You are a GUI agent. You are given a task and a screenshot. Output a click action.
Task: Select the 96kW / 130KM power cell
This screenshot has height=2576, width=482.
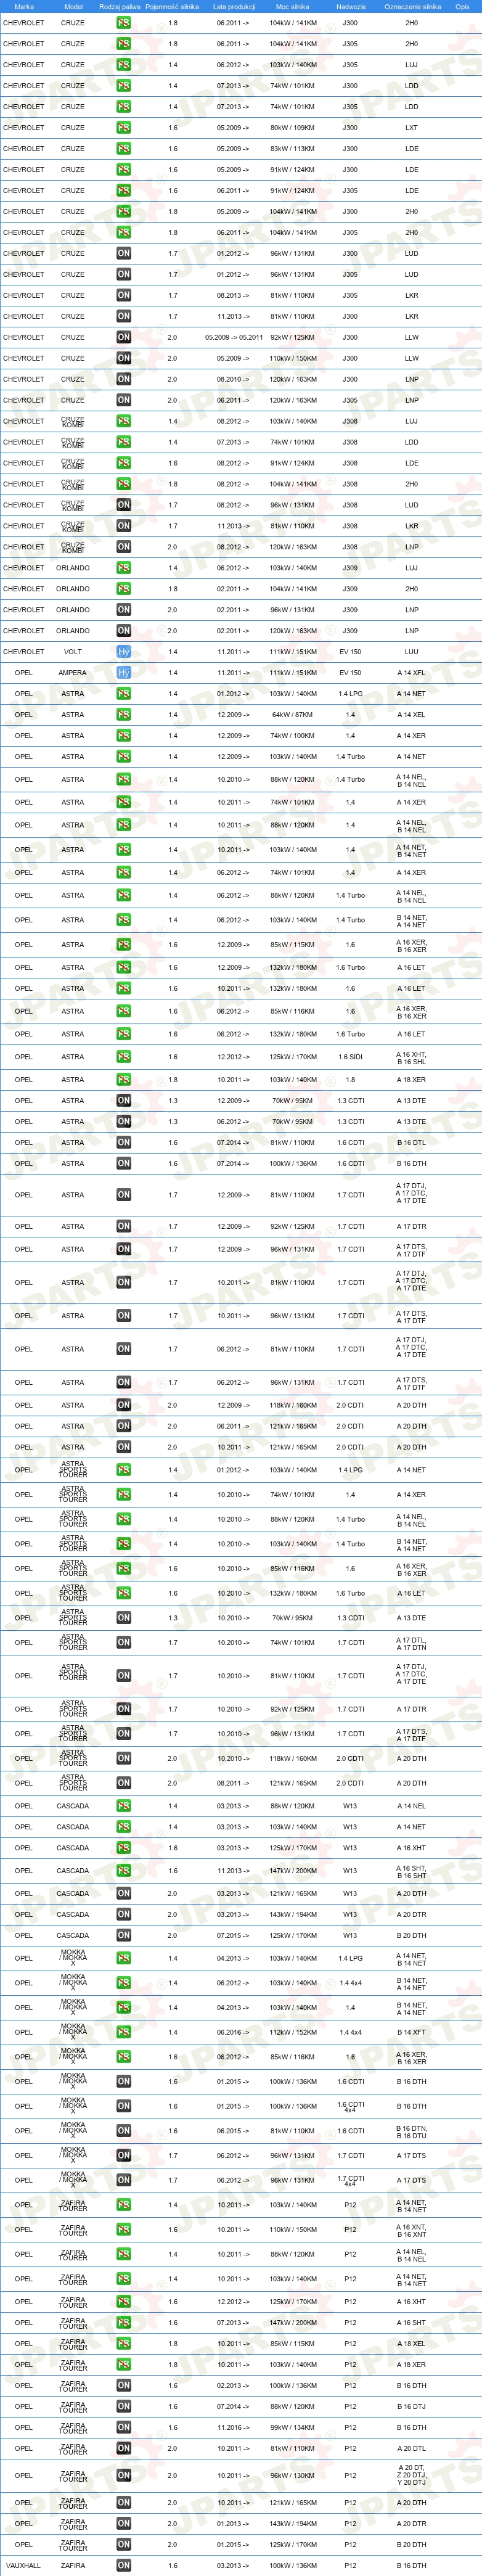tap(293, 2475)
